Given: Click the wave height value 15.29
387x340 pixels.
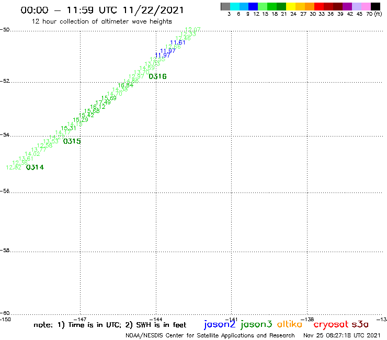Looking at the screenshot, I should 81,120.
